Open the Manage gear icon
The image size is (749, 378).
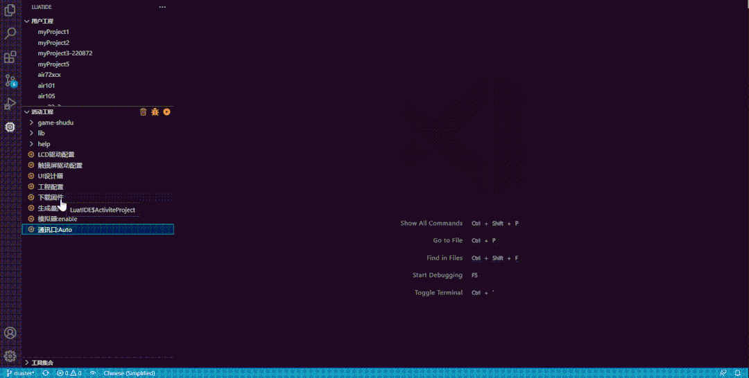click(x=10, y=356)
